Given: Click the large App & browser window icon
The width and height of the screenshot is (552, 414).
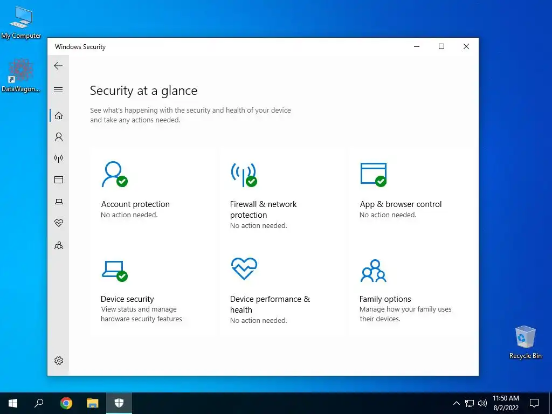Looking at the screenshot, I should point(374,174).
